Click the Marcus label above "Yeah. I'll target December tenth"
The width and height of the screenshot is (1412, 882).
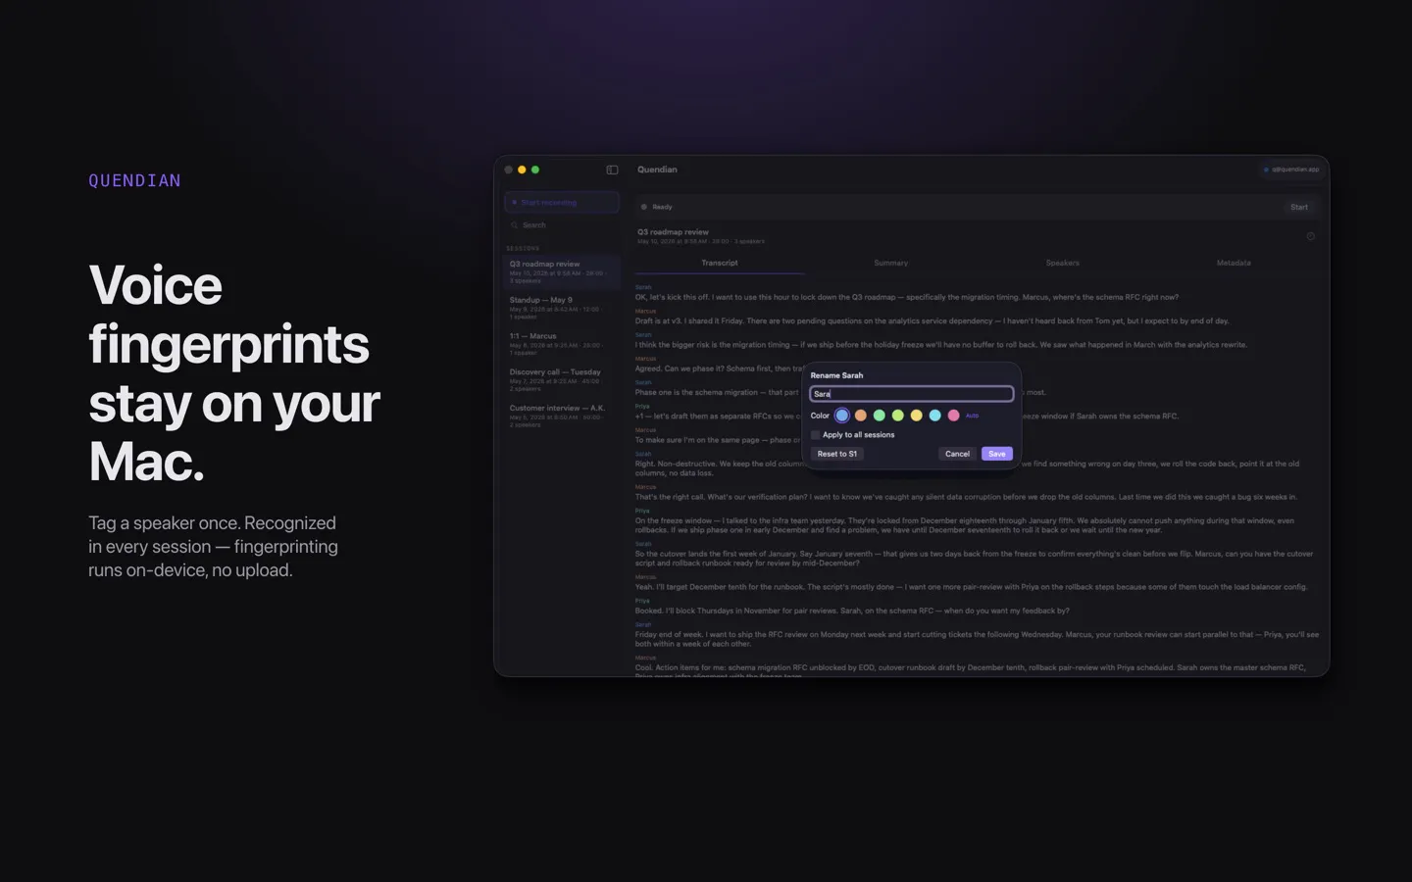tap(645, 577)
